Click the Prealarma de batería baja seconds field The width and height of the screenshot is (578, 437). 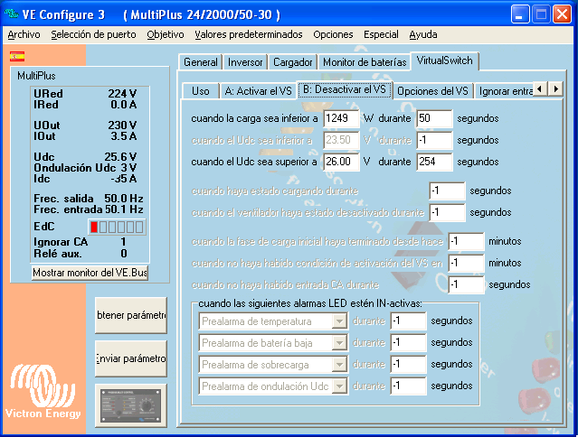point(409,343)
